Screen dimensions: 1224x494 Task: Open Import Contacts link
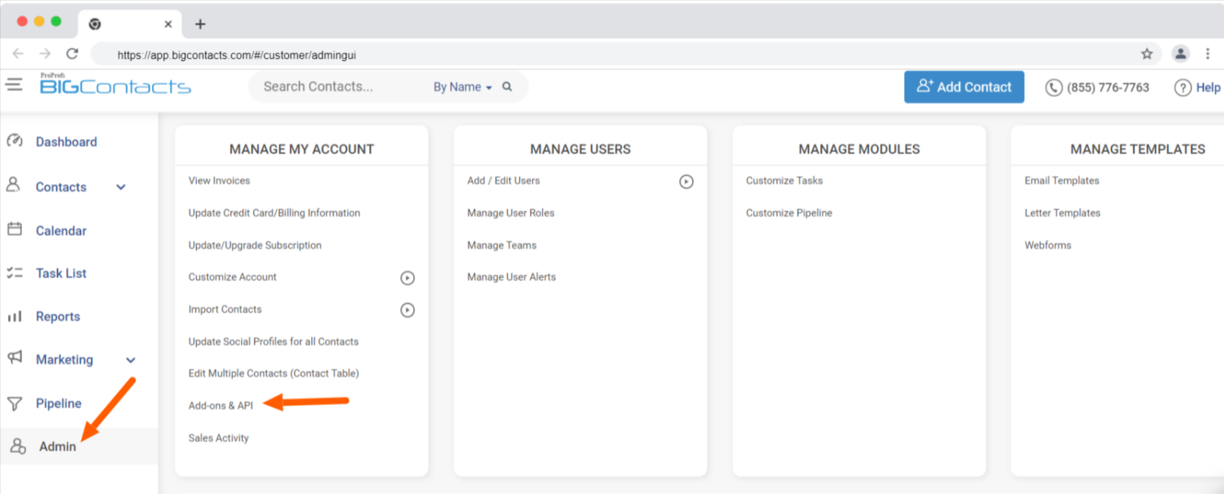(x=225, y=309)
